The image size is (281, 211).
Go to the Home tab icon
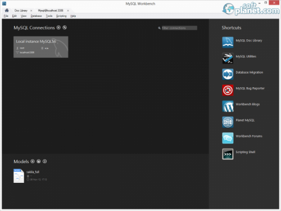click(7, 10)
